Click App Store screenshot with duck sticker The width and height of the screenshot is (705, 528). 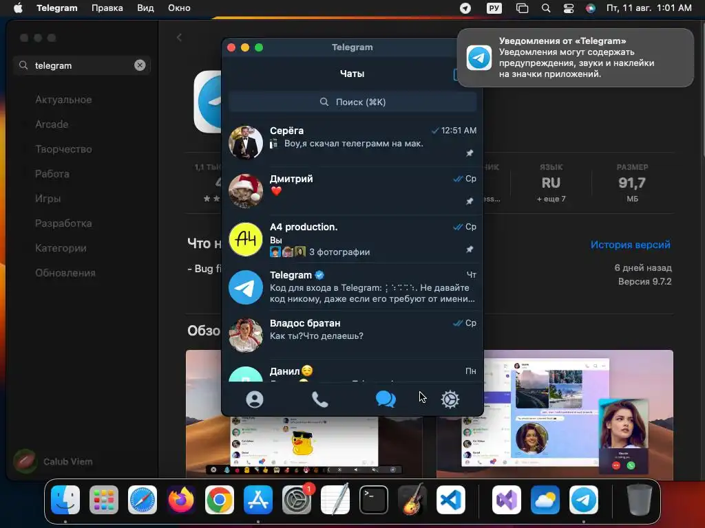point(304,448)
